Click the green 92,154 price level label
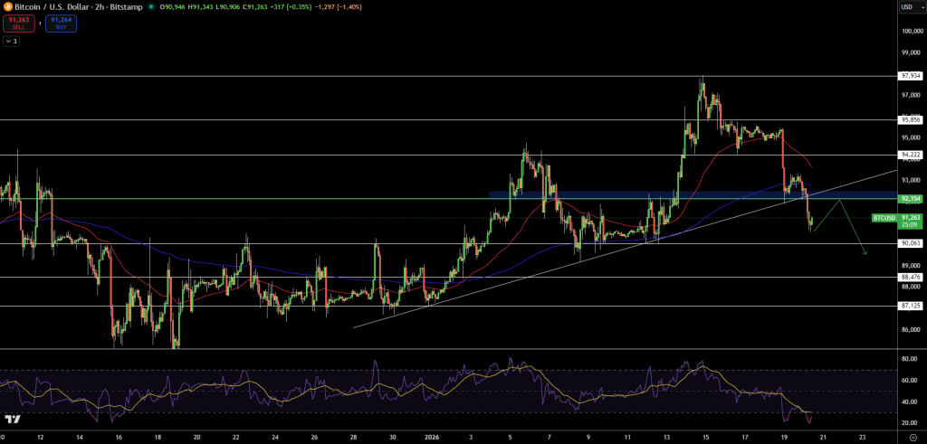927x444 pixels. coord(911,199)
